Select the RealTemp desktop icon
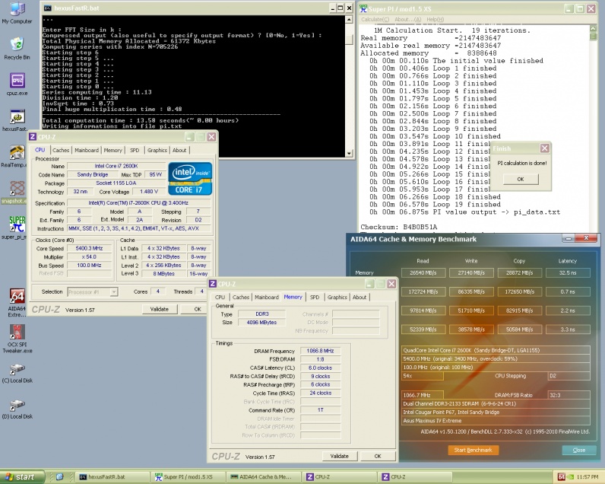The image size is (605, 484). point(17,152)
